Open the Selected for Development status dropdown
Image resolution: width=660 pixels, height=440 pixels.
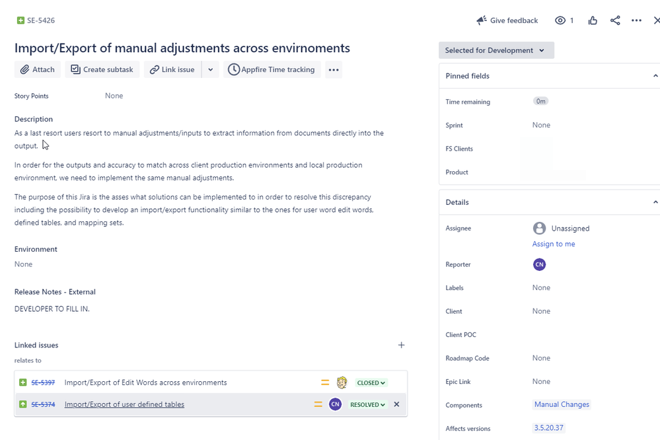[496, 50]
